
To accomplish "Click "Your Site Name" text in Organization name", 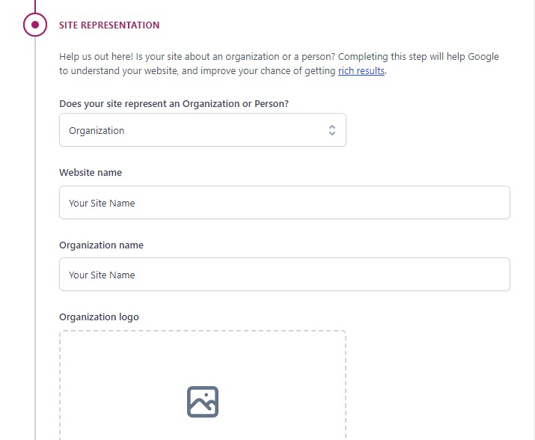I will (x=102, y=275).
